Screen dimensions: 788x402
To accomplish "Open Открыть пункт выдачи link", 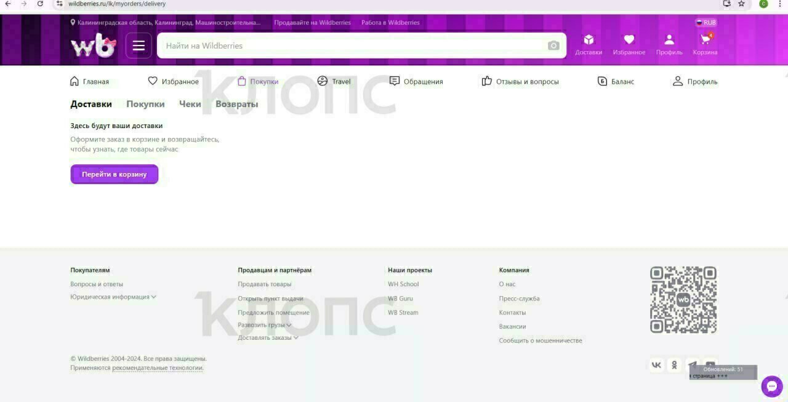I will (x=270, y=299).
